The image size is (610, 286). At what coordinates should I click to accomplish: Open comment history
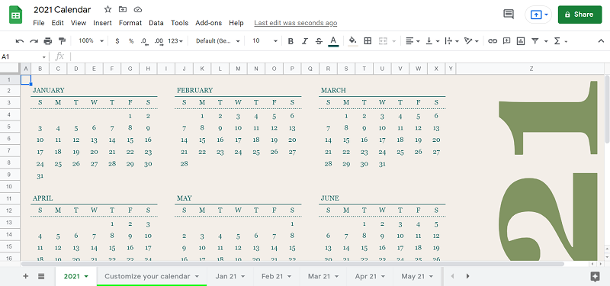pos(509,14)
